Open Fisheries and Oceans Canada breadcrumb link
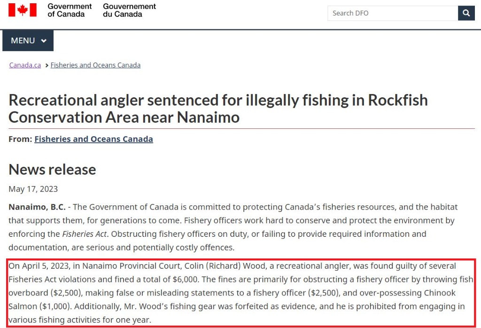The image size is (481, 328). tap(95, 65)
